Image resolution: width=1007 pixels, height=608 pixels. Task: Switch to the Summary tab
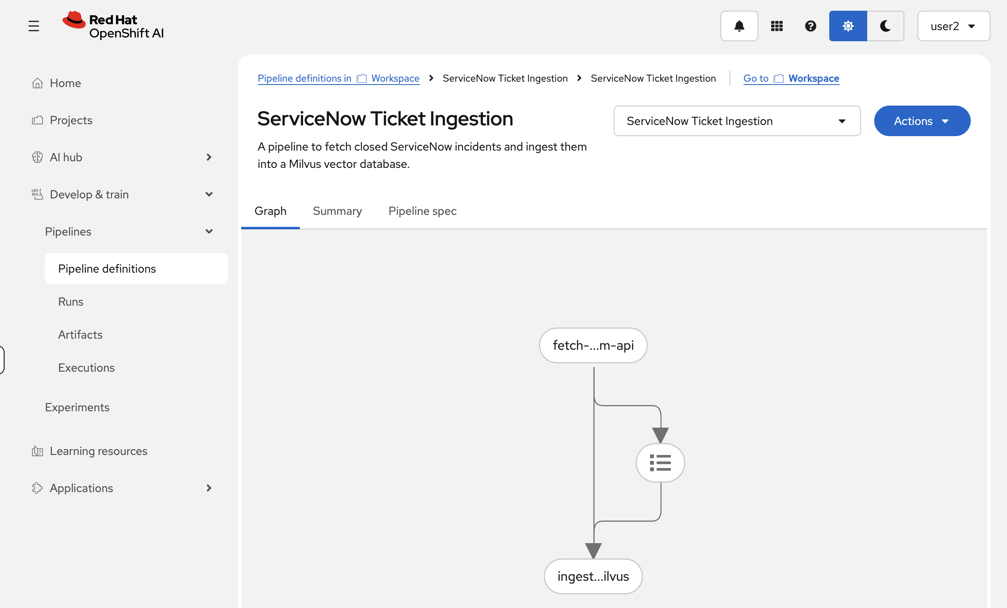pos(337,211)
